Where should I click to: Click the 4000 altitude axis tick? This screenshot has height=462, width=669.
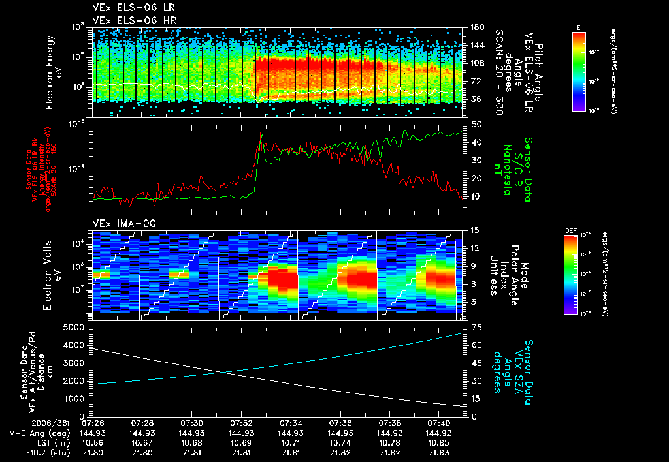coord(73,345)
